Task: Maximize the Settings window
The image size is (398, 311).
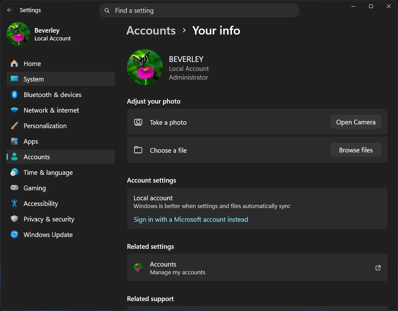Action: [x=371, y=6]
